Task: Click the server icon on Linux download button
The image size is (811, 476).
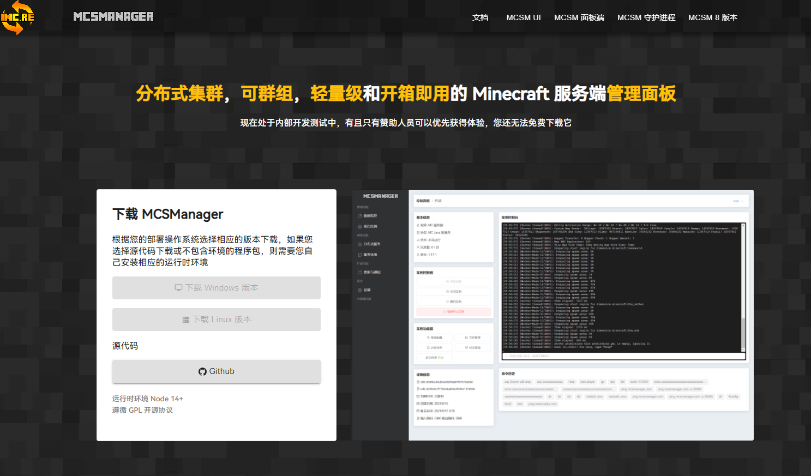Action: click(185, 320)
